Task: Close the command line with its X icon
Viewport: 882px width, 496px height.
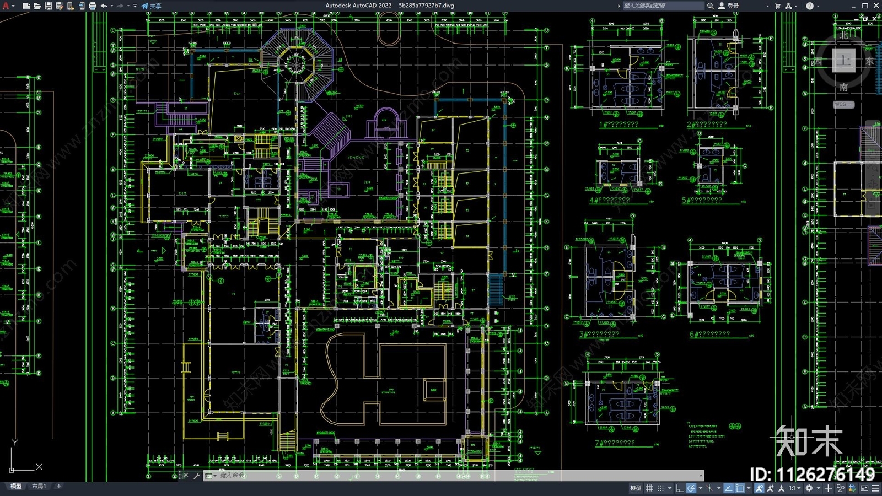Action: pyautogui.click(x=186, y=475)
